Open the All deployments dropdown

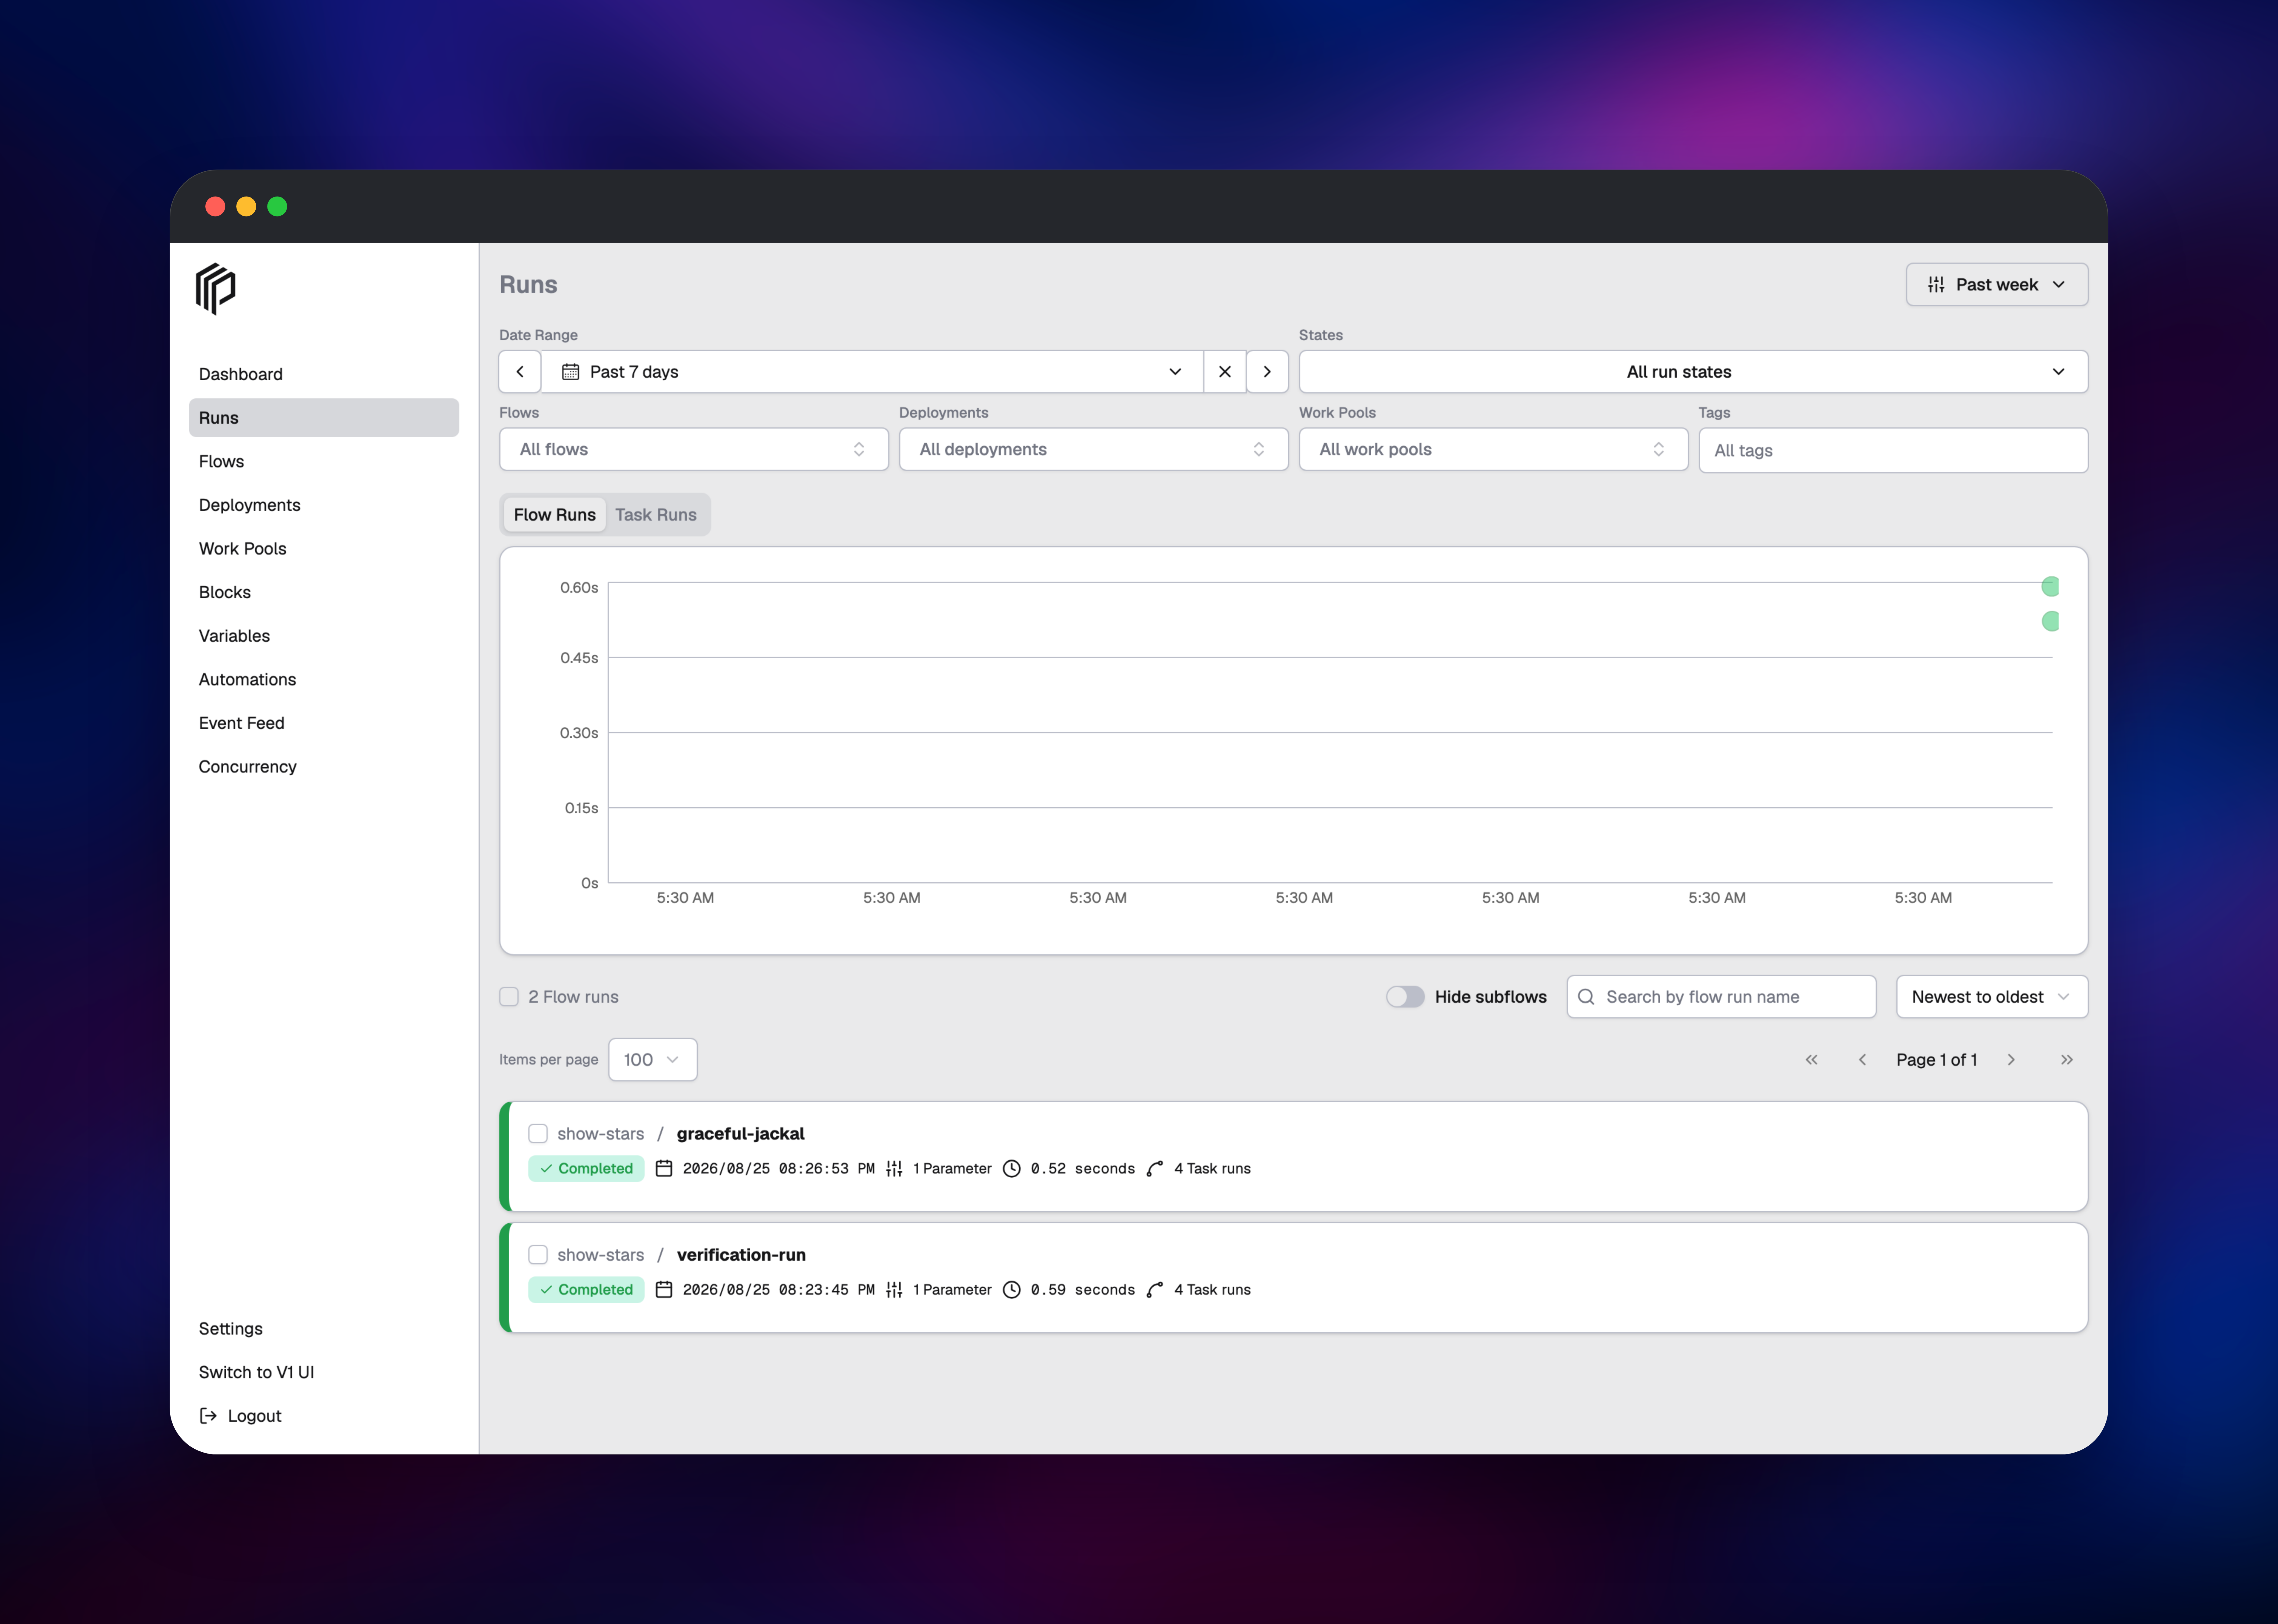coord(1094,450)
